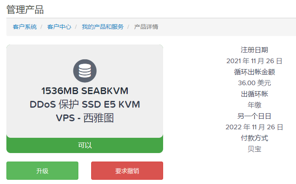Click the 循环出帐金额 label
The image size is (296, 184).
(254, 72)
